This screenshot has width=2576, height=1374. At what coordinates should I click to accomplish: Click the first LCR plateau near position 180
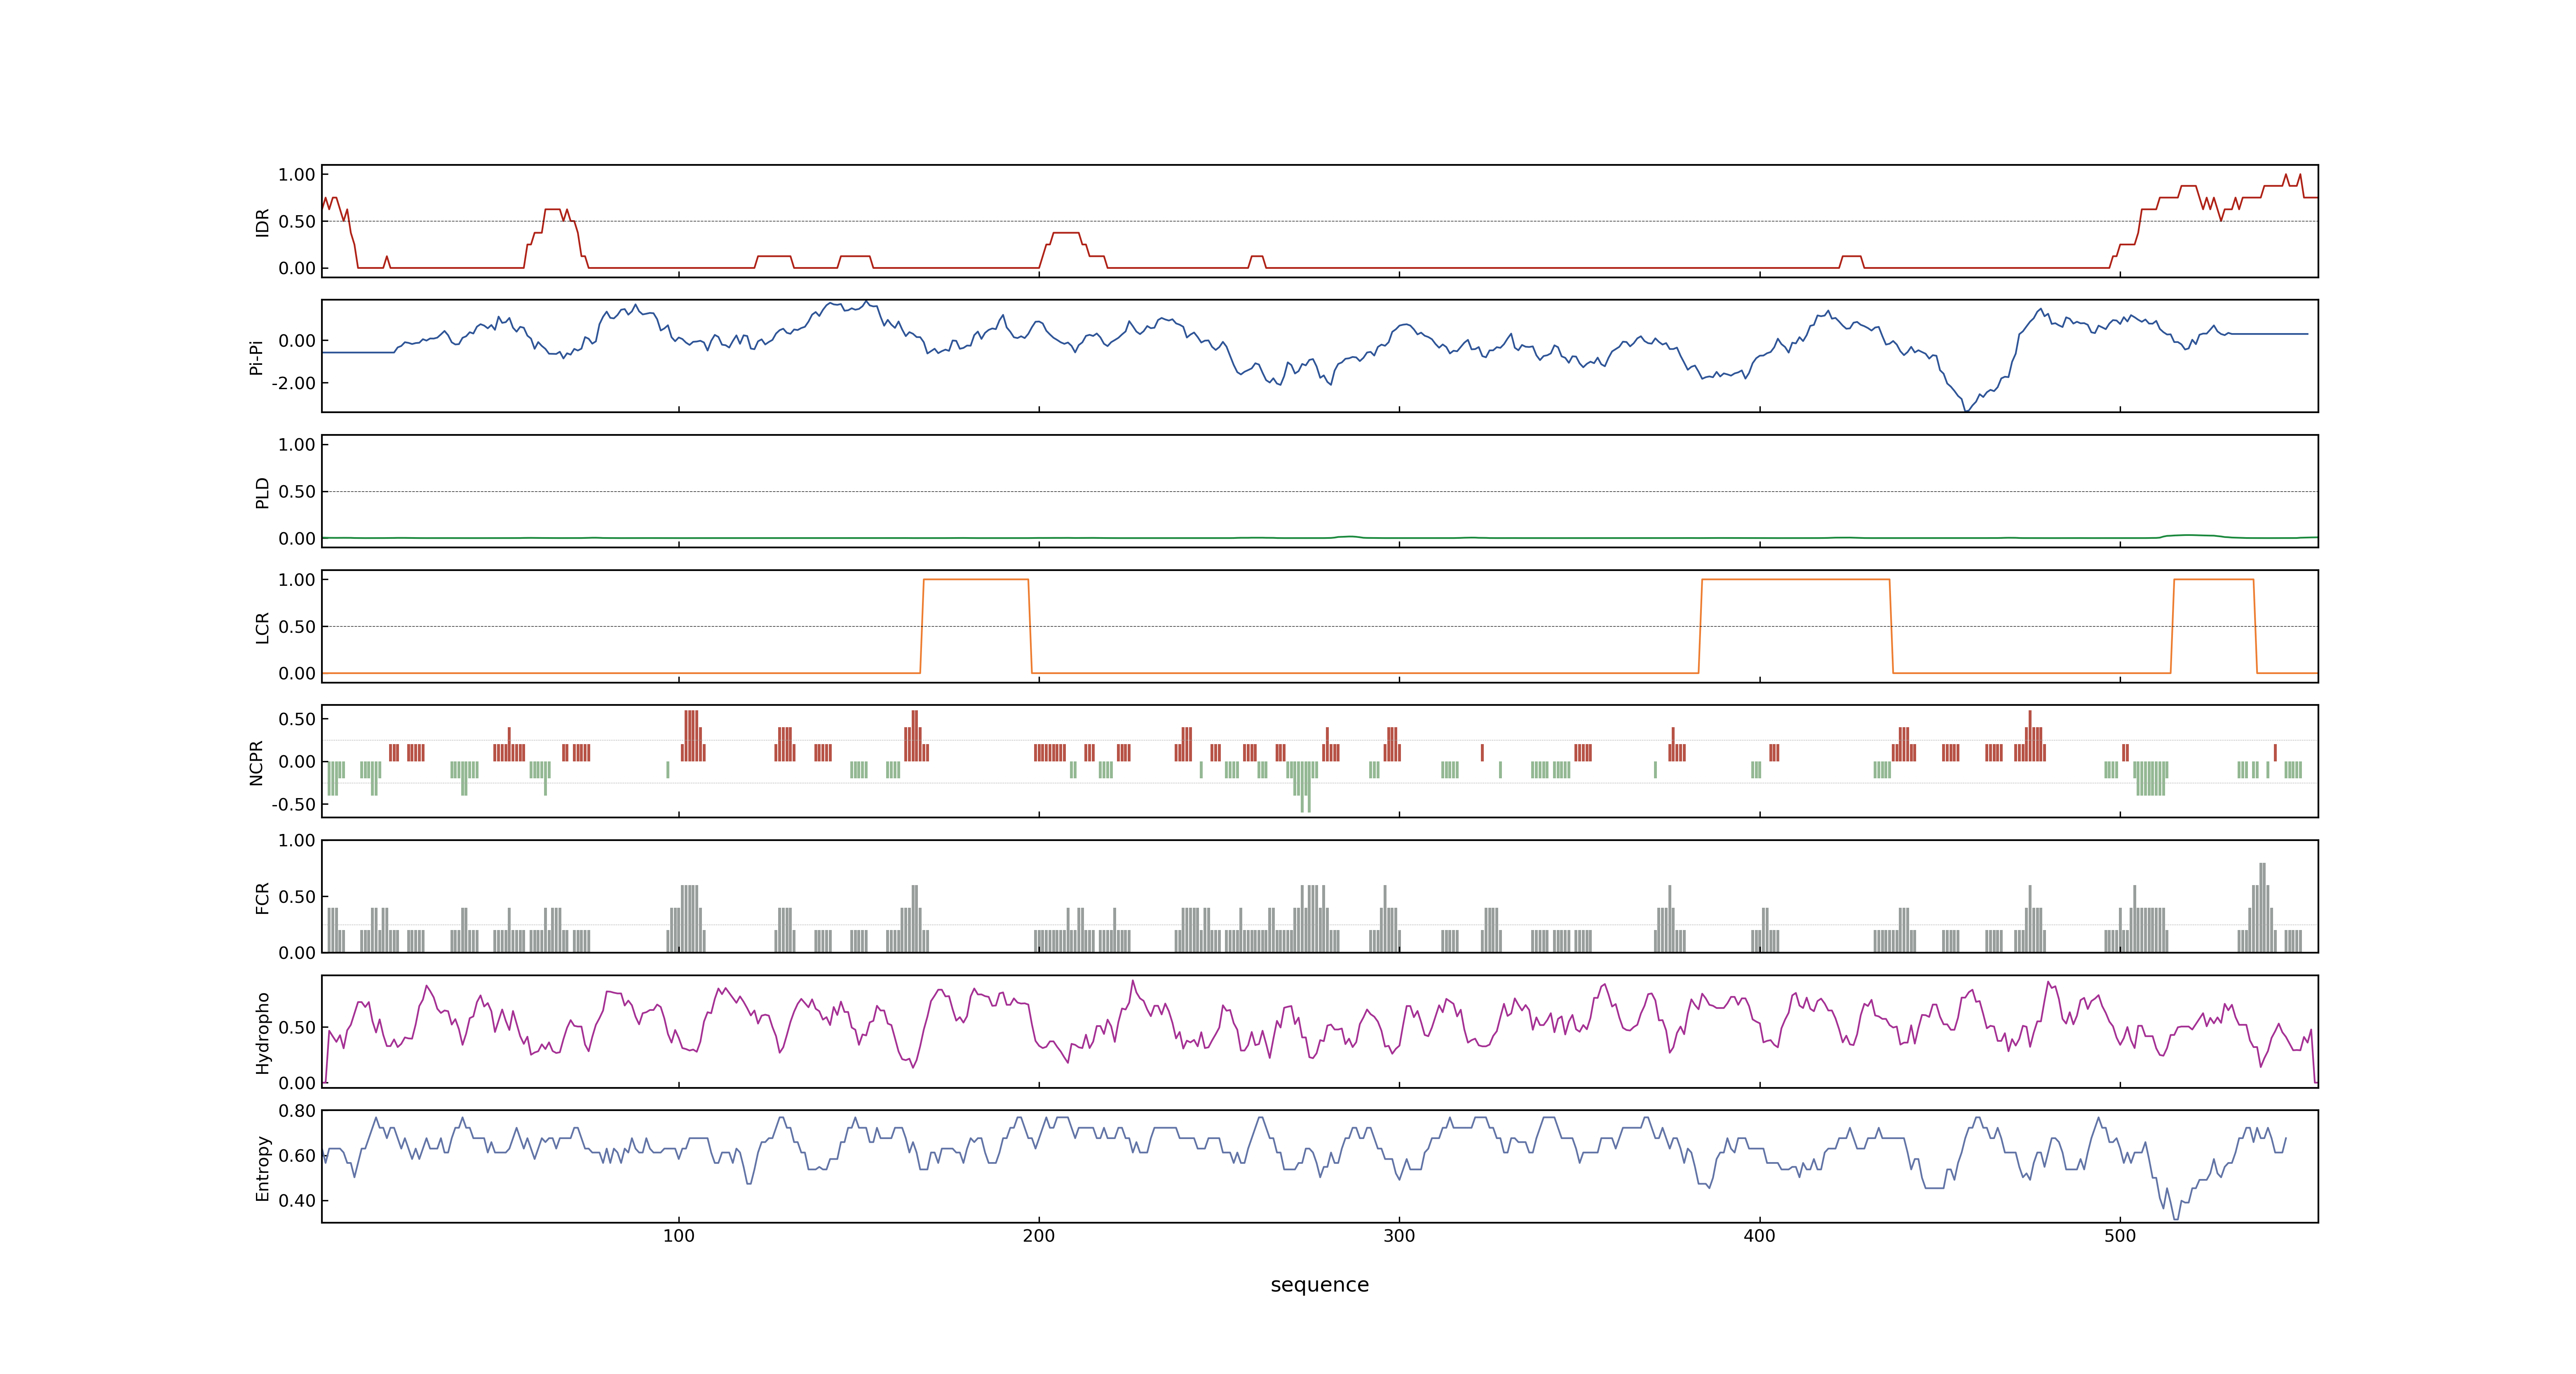pos(975,580)
